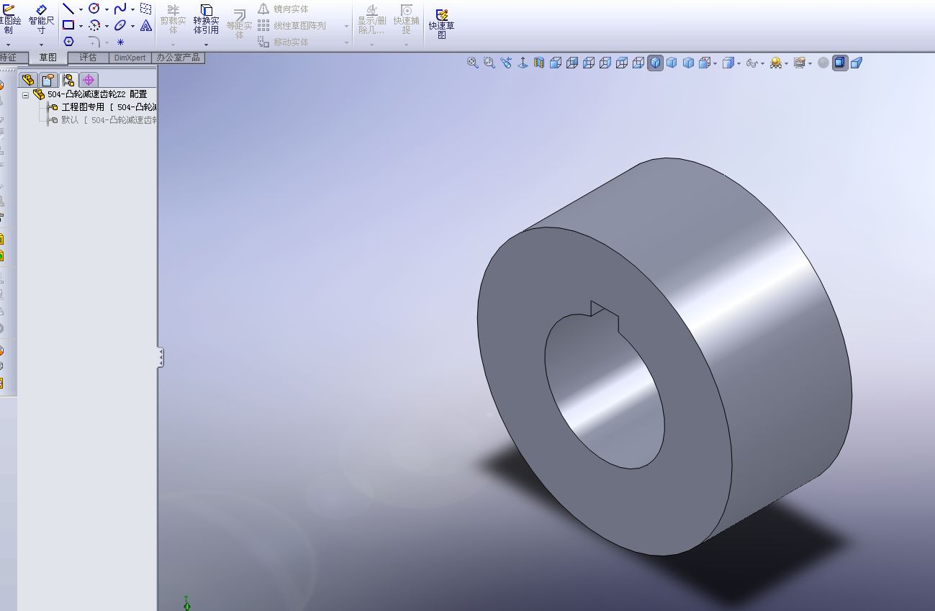The width and height of the screenshot is (935, 611).
Task: Switch to the 评估 (Evaluate) tab
Action: click(89, 58)
